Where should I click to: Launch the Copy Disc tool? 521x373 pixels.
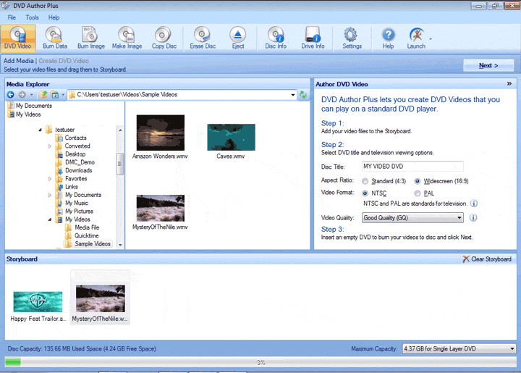(164, 38)
